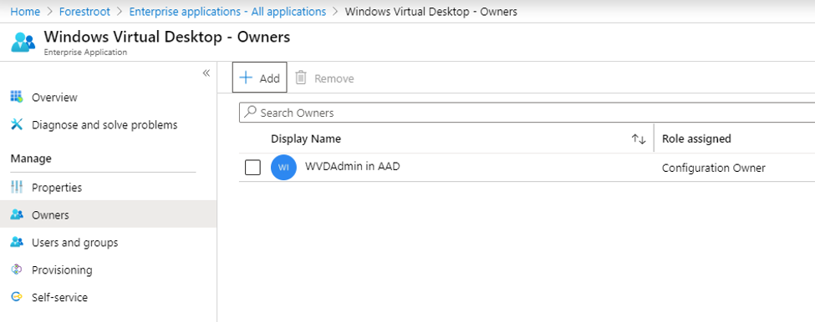Click the Properties sliders icon
Viewport: 815px width, 322px height.
click(17, 187)
